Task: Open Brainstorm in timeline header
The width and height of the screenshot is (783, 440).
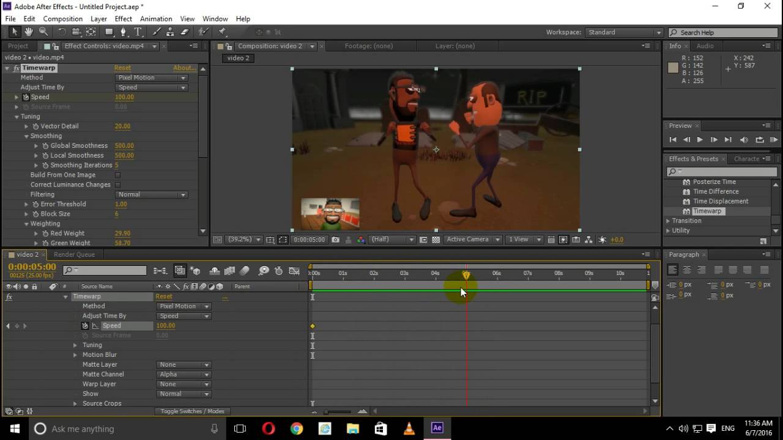Action: click(264, 271)
